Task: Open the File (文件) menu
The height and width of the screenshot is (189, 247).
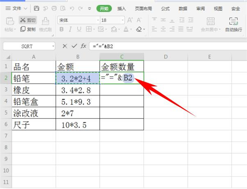Action: click(17, 8)
